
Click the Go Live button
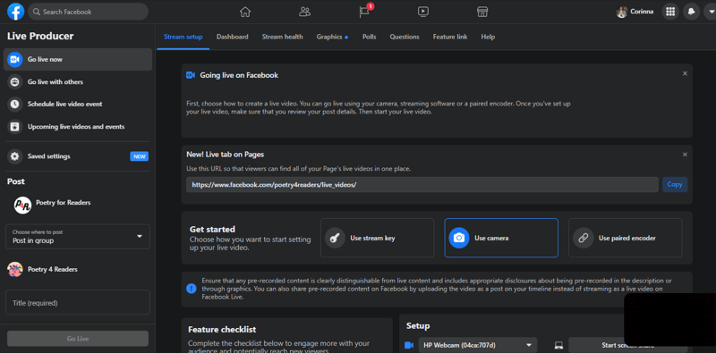[78, 339]
